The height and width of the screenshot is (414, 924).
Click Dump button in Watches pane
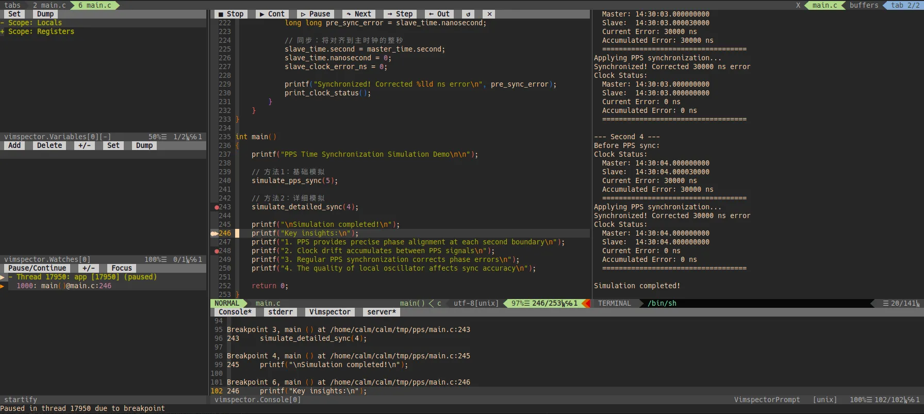coord(144,145)
